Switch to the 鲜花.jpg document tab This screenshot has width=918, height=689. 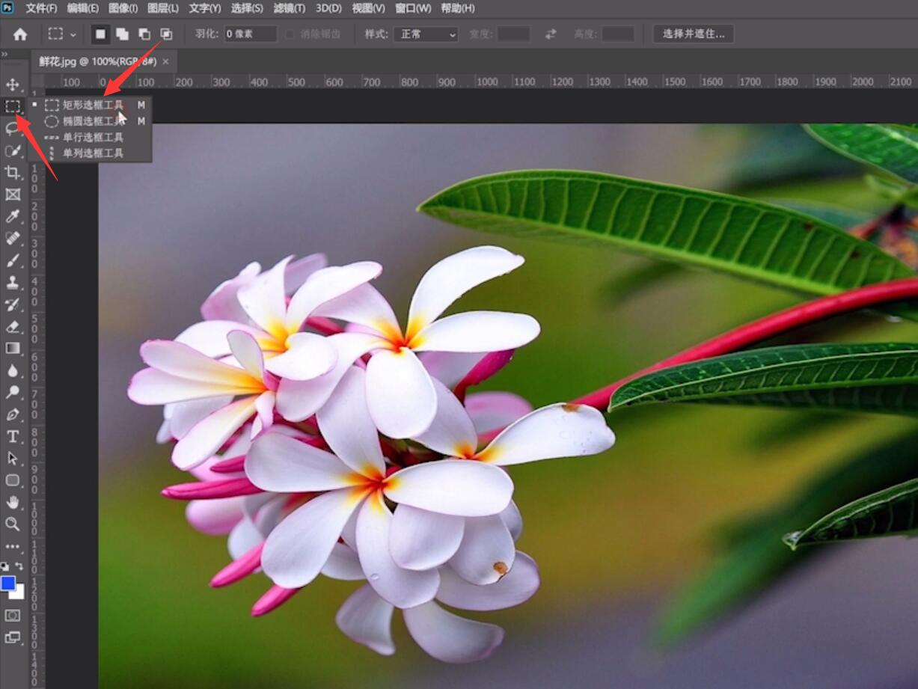coord(97,61)
